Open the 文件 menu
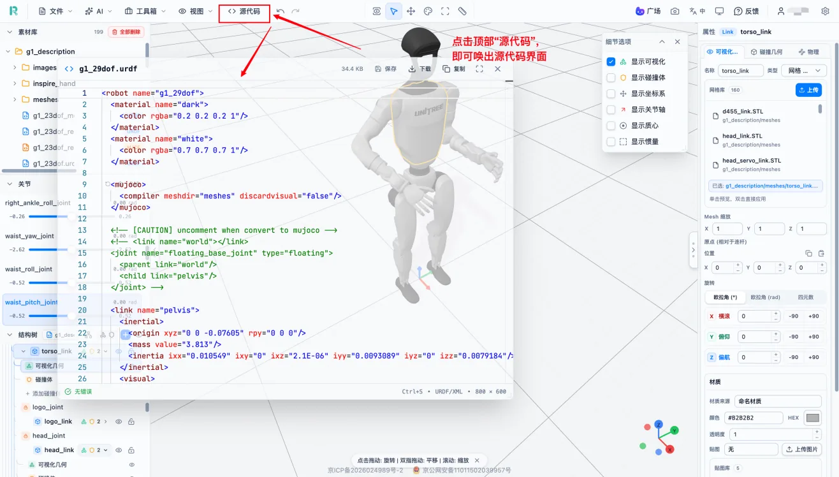The height and width of the screenshot is (477, 839). pos(55,11)
